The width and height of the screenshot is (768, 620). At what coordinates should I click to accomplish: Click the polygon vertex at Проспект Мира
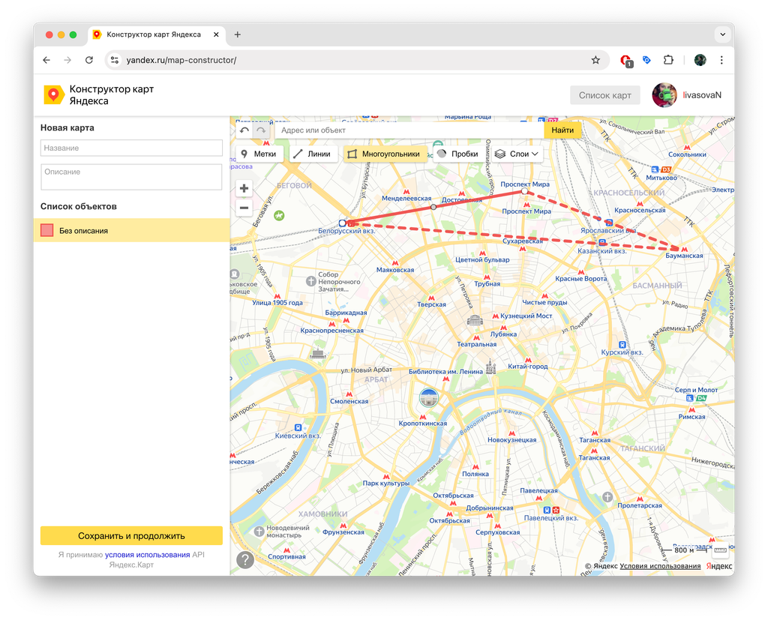(524, 191)
